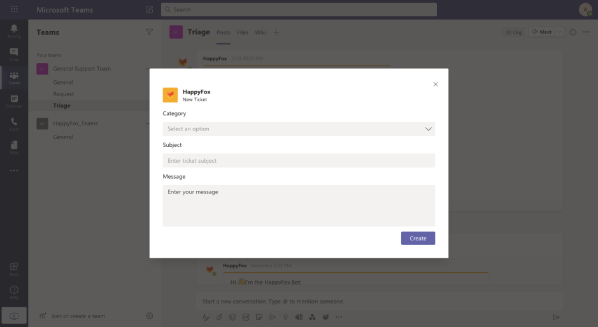This screenshot has height=327, width=598.
Task: Open Activity in the left rail
Action: pos(14,31)
